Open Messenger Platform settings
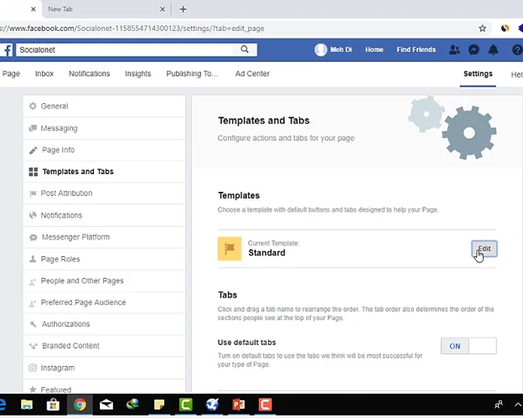This screenshot has height=418, width=523. click(75, 237)
